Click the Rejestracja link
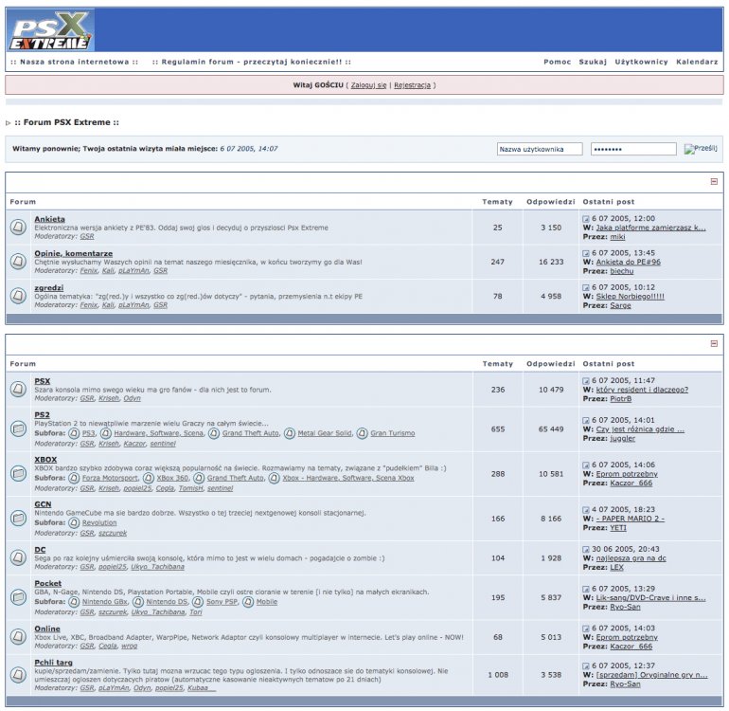Viewport: 729px width, 711px height. (x=412, y=85)
